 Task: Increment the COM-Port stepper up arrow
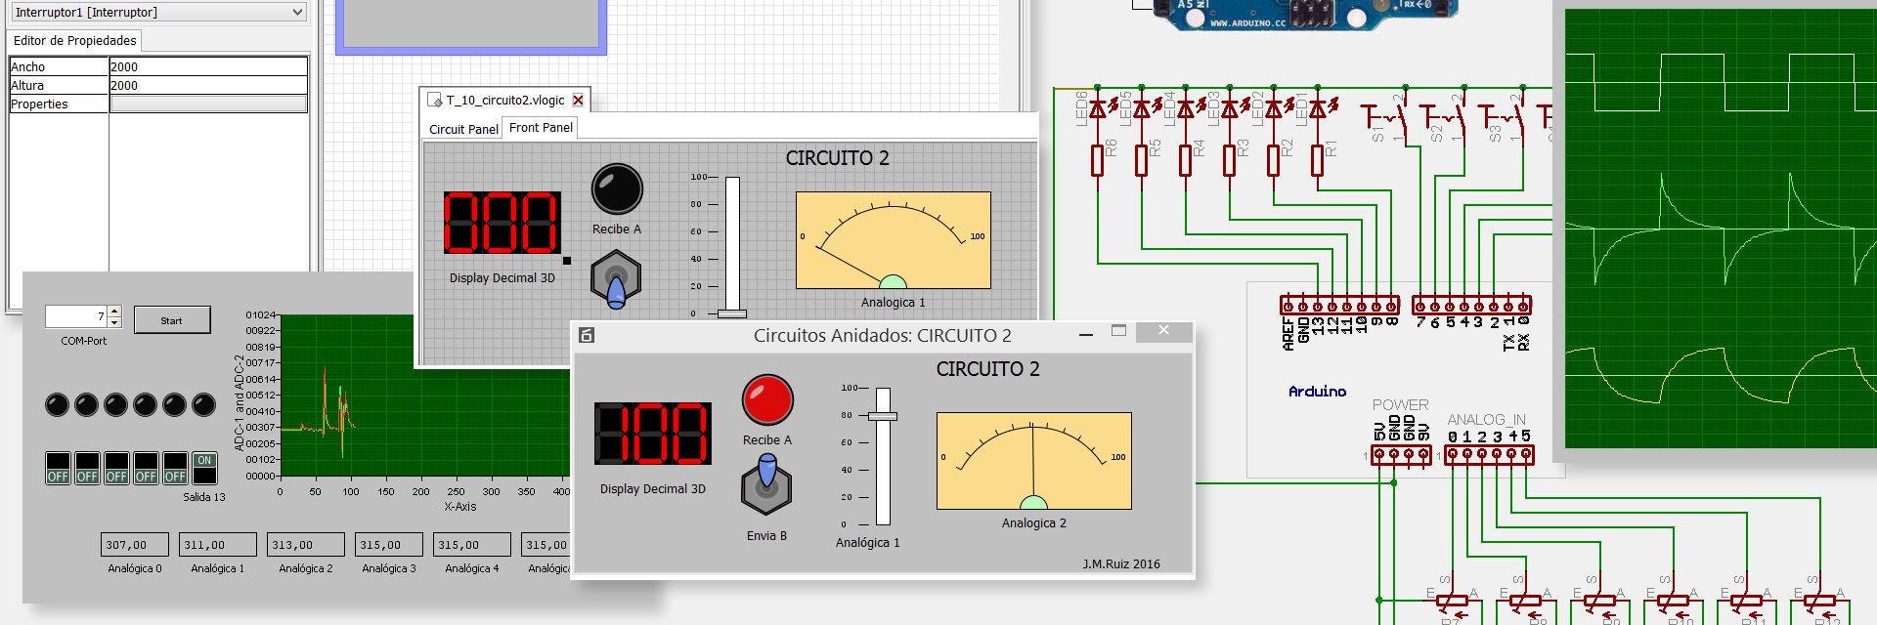point(114,312)
